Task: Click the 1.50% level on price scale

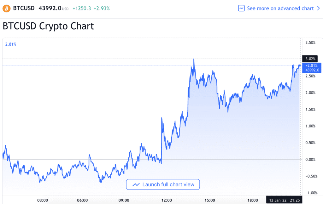Action: [x=310, y=109]
